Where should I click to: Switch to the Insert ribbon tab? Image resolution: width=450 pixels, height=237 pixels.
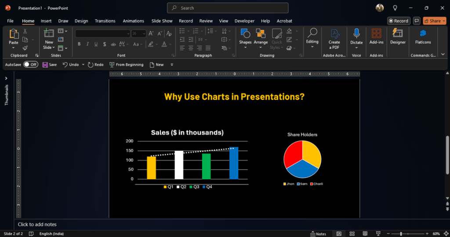(x=46, y=21)
